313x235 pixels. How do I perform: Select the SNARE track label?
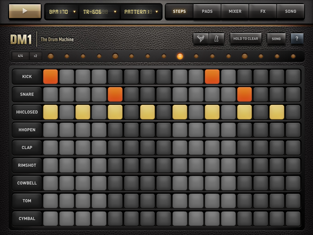(27, 94)
